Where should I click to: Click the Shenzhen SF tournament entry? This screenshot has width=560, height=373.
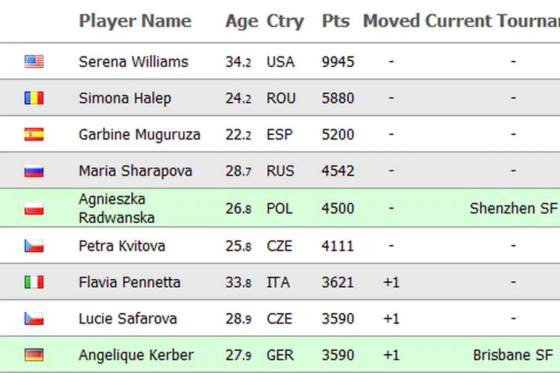[x=513, y=208]
